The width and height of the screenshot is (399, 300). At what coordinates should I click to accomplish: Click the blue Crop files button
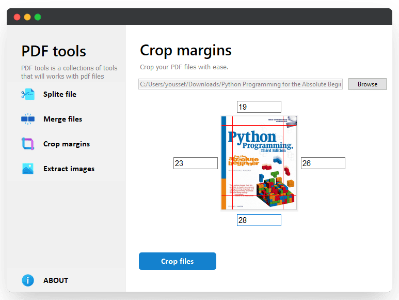(177, 261)
